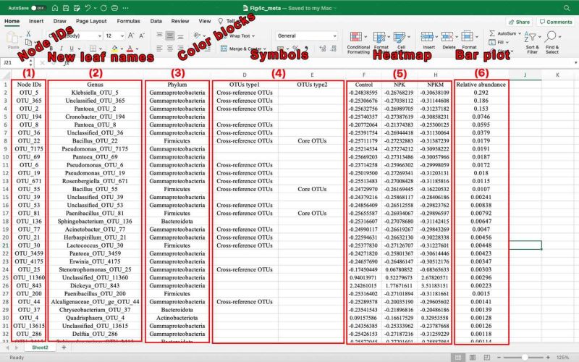The height and width of the screenshot is (362, 579).
Task: Open the Review ribbon tab
Action: point(180,21)
